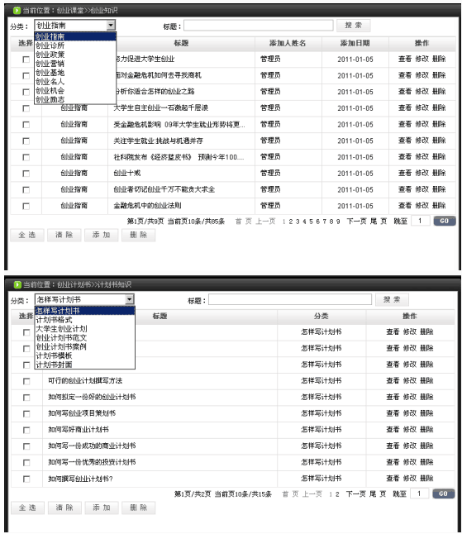The height and width of the screenshot is (534, 462).
Task: Click the page jump input in lower panel
Action: (420, 493)
